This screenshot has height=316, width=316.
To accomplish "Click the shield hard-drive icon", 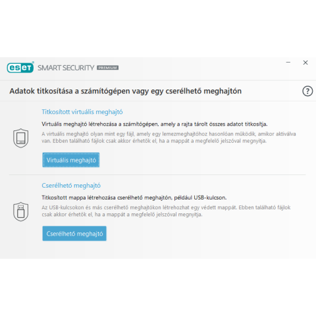I will click(20, 138).
